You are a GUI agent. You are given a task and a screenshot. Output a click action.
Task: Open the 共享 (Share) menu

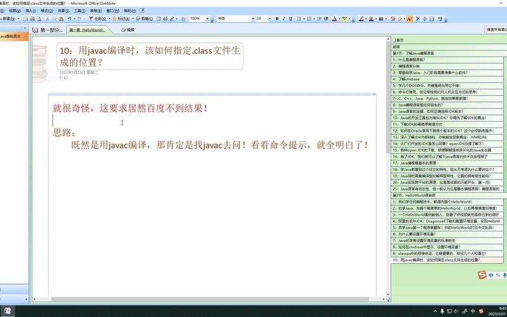pos(63,11)
